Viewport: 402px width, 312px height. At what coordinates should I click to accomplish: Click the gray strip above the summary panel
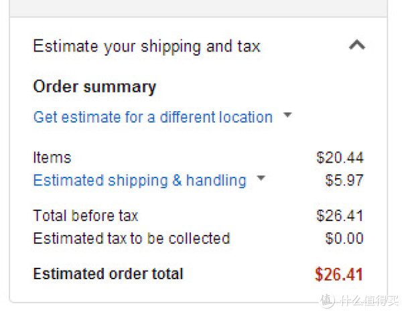198,8
